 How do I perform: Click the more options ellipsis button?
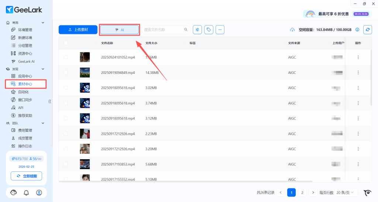pos(220,30)
